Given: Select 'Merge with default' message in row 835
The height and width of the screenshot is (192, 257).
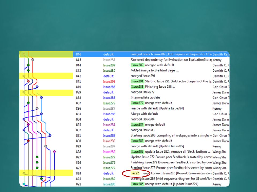Looking at the screenshot, I should 144,114.
